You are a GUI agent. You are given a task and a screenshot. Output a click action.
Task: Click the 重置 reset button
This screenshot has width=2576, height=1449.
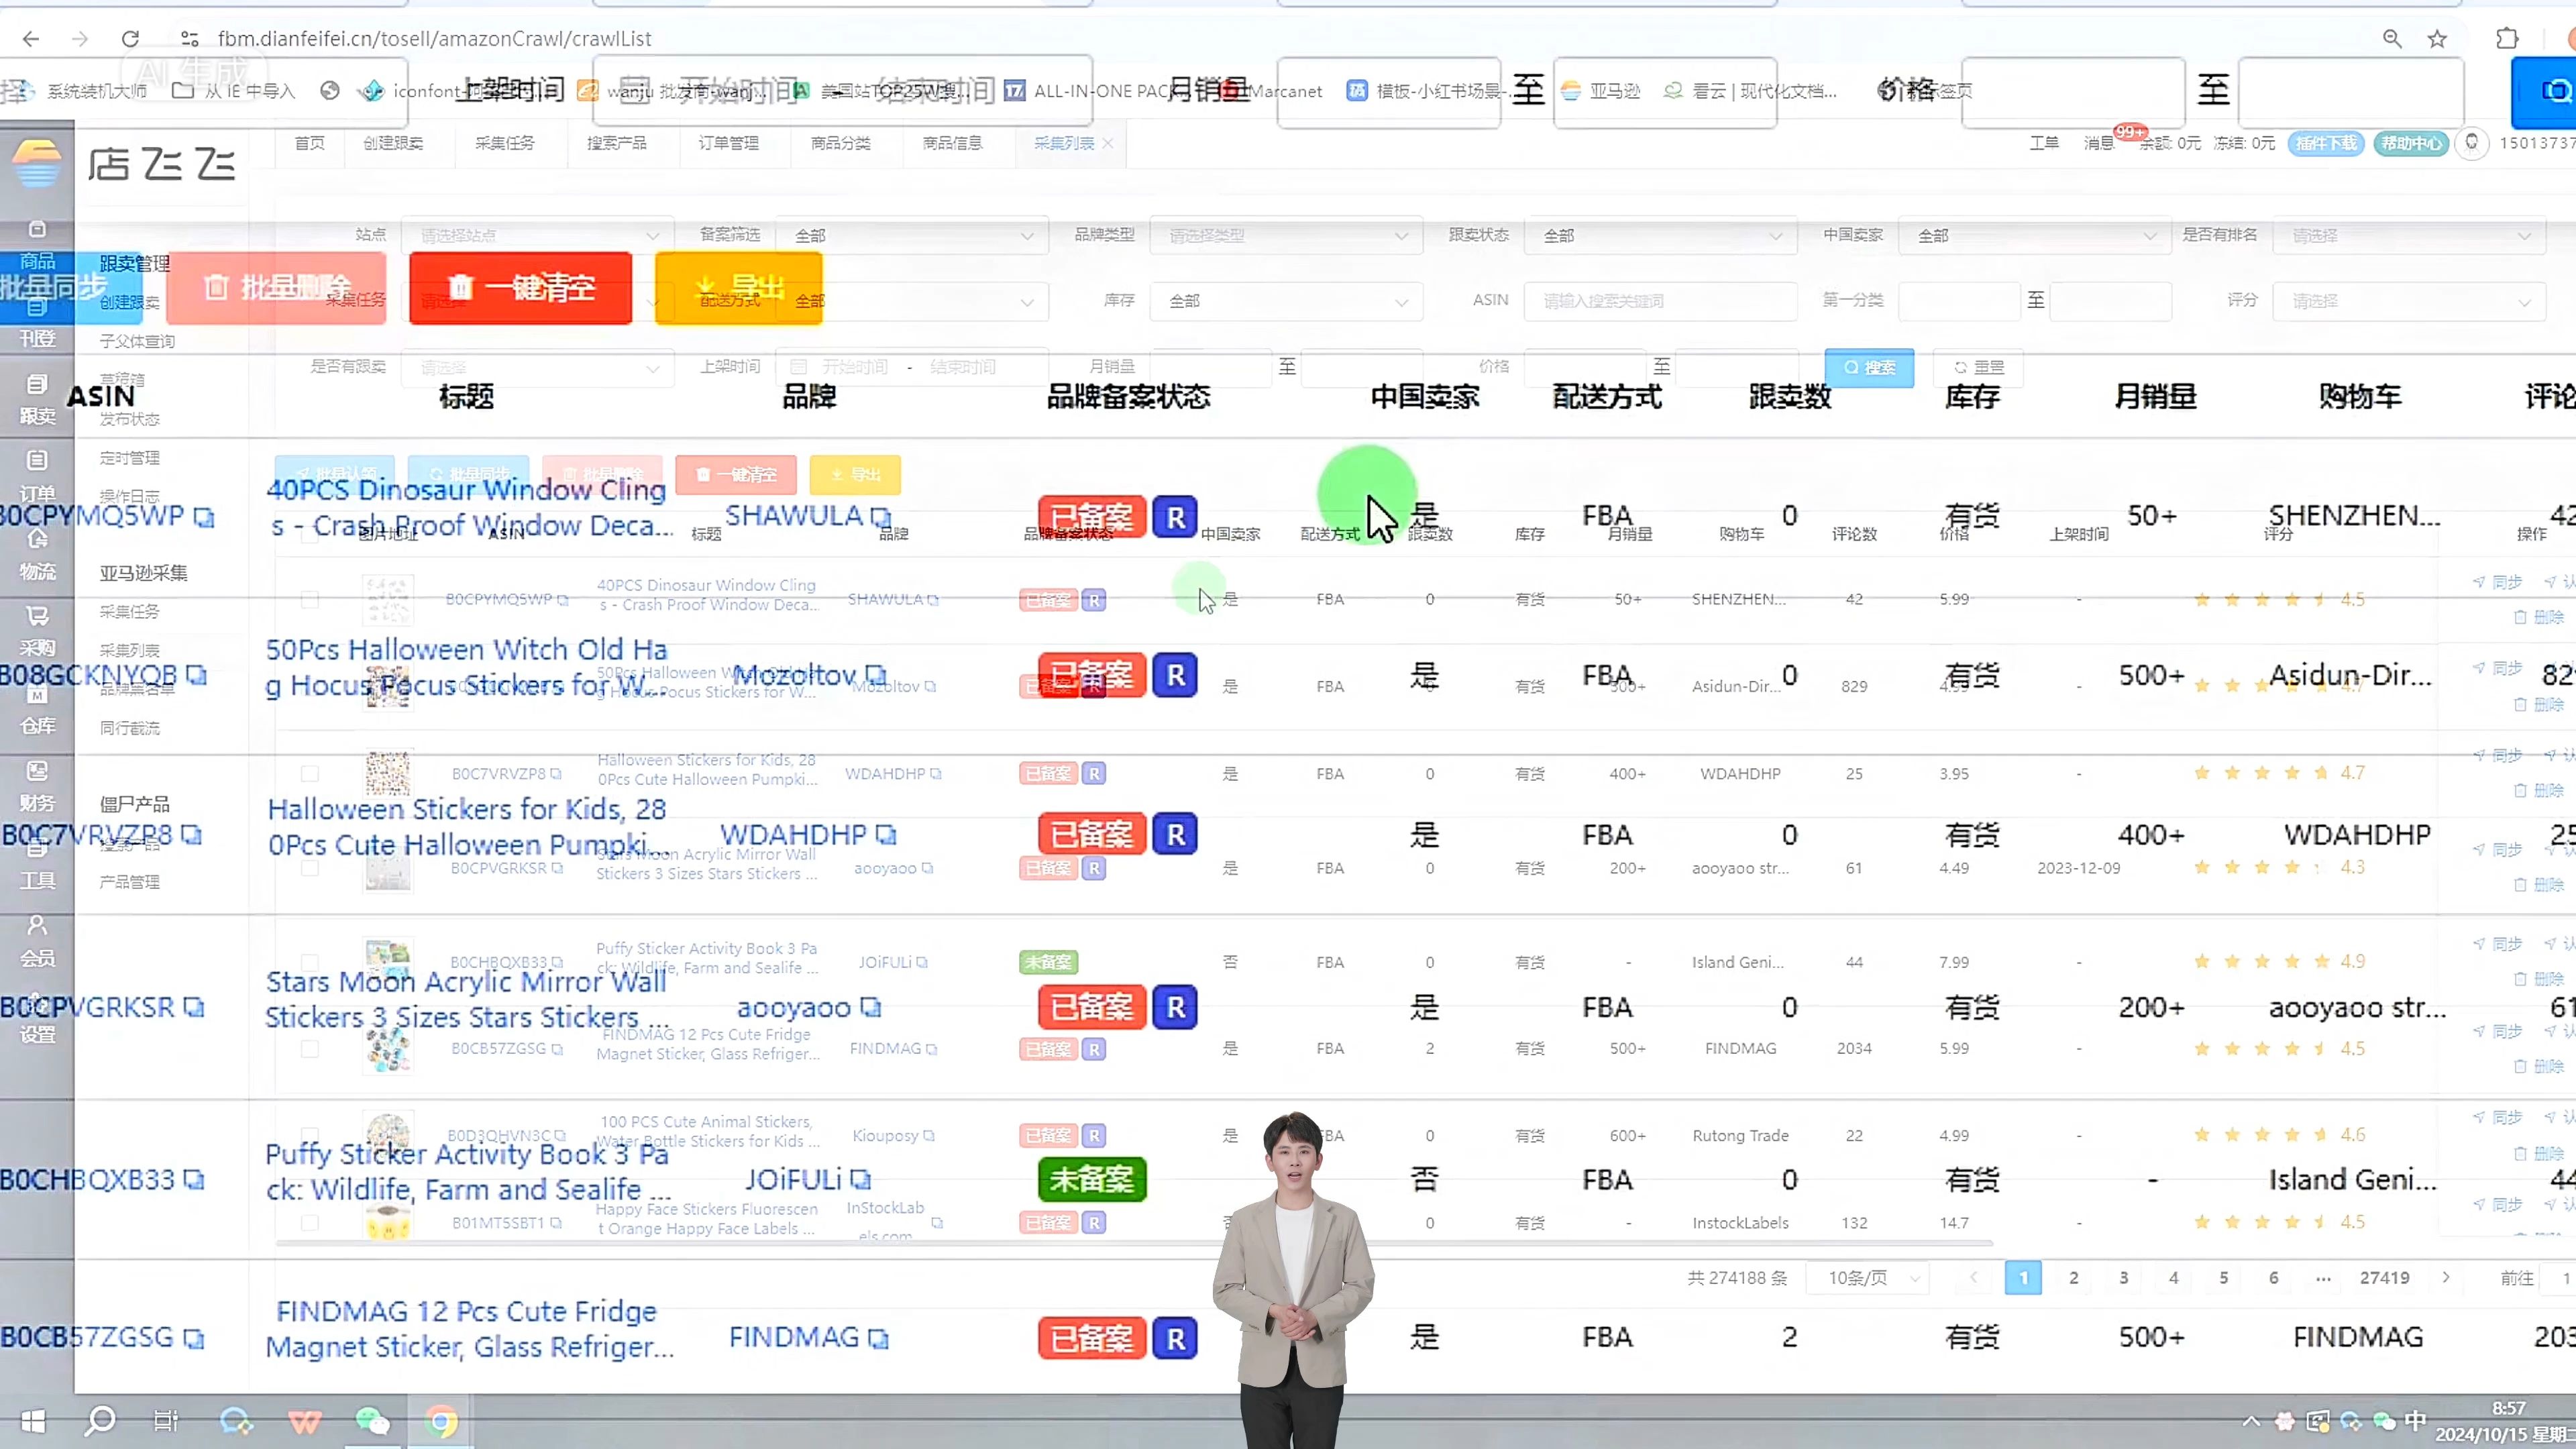[1978, 368]
